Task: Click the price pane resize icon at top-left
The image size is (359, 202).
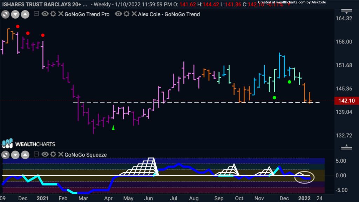Action: click(x=5, y=14)
